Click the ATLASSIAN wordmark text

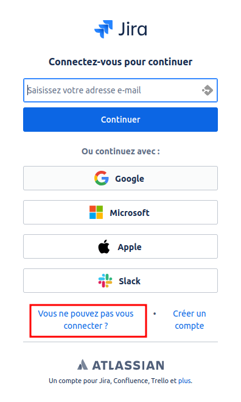pyautogui.click(x=128, y=365)
